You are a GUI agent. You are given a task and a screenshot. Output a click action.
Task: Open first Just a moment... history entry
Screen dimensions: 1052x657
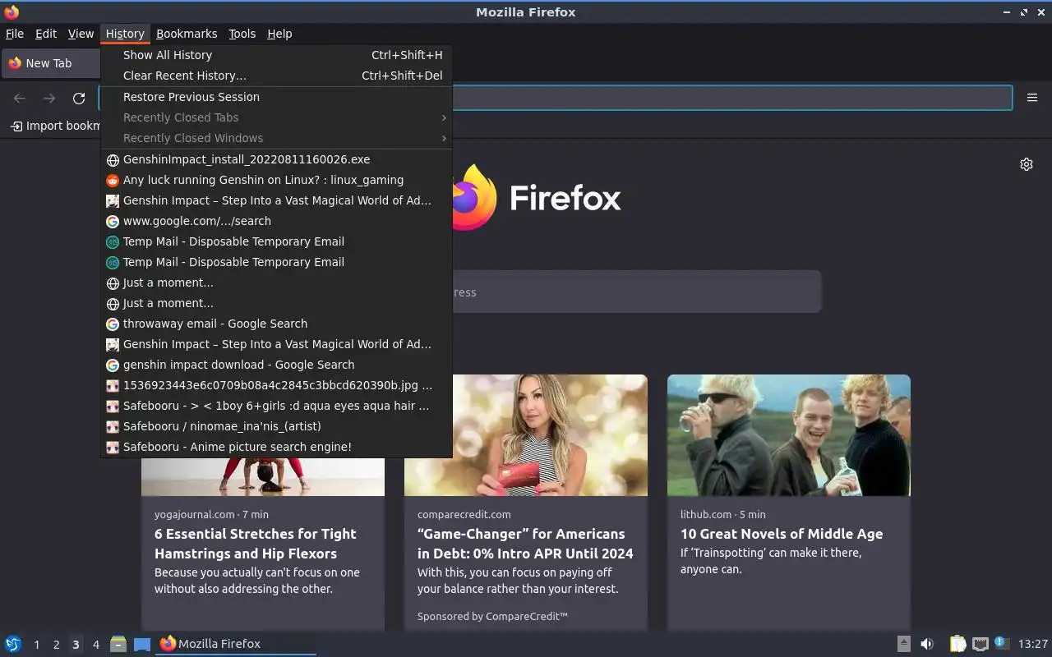[x=276, y=283]
